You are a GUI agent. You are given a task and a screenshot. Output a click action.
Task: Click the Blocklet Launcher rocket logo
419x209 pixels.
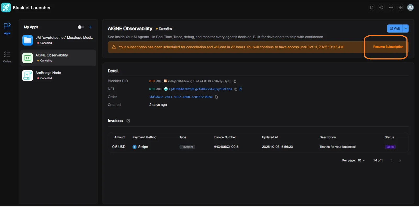[6, 8]
